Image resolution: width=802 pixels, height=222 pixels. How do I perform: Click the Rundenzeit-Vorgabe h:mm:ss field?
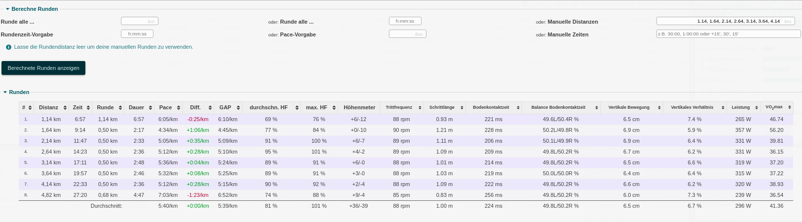(x=137, y=34)
